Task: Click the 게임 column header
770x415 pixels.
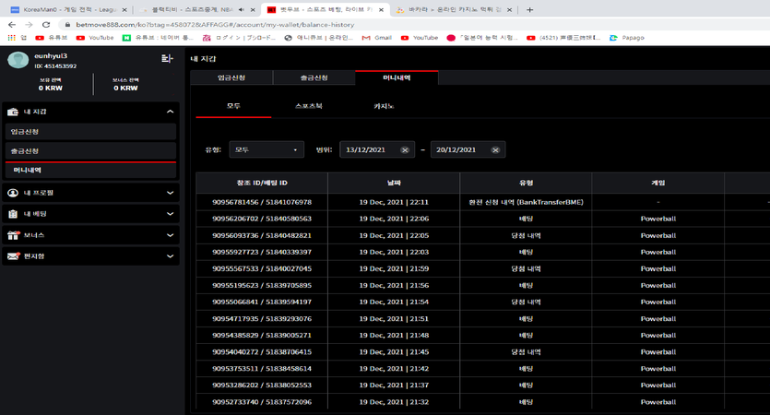Action: point(658,183)
